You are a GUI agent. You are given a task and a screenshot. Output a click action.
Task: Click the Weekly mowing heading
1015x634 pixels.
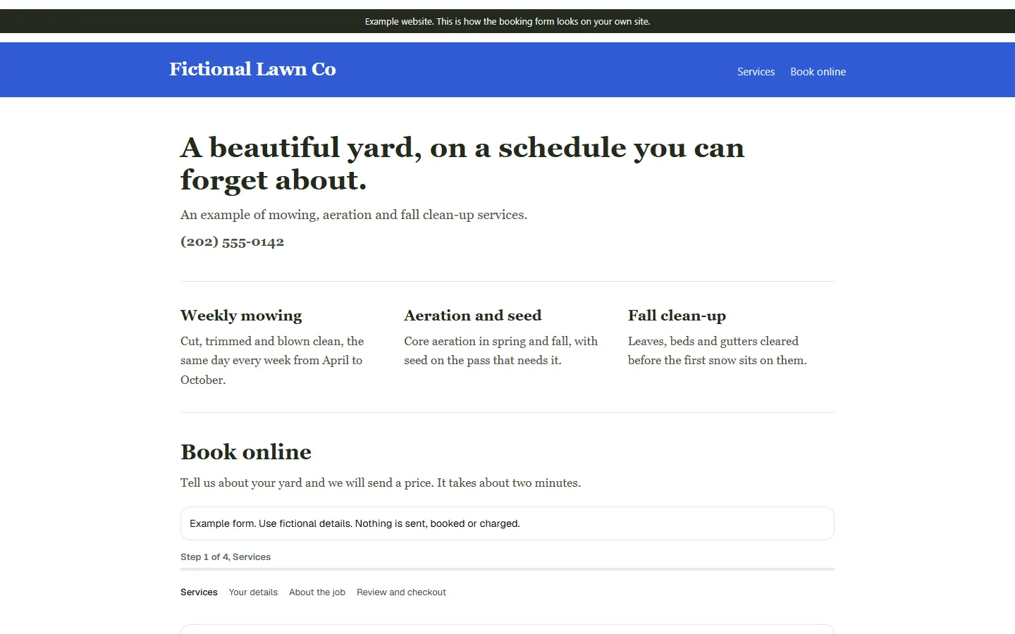pyautogui.click(x=241, y=316)
